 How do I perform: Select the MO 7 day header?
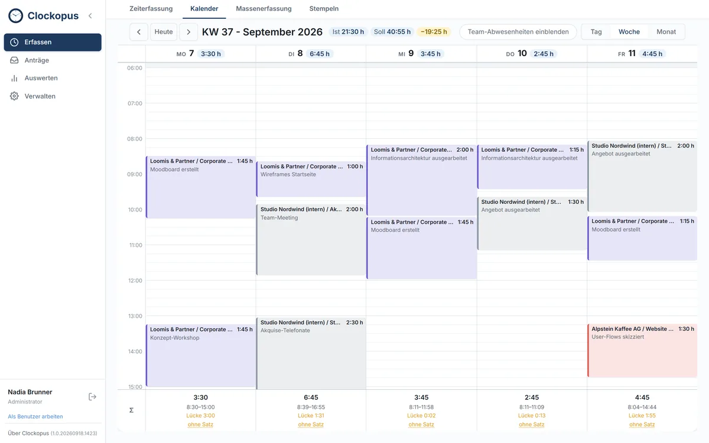pos(200,54)
